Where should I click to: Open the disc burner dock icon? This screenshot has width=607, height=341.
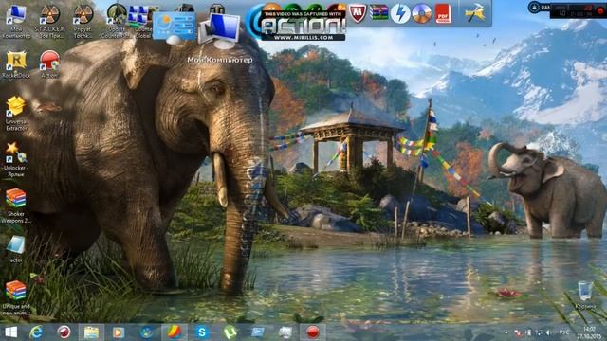(421, 13)
